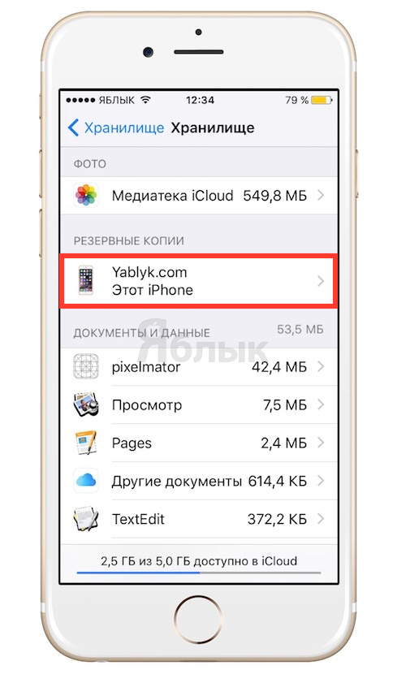Go back via blue Хранилище link
Image resolution: width=406 pixels, height=683 pixels.
point(123,128)
